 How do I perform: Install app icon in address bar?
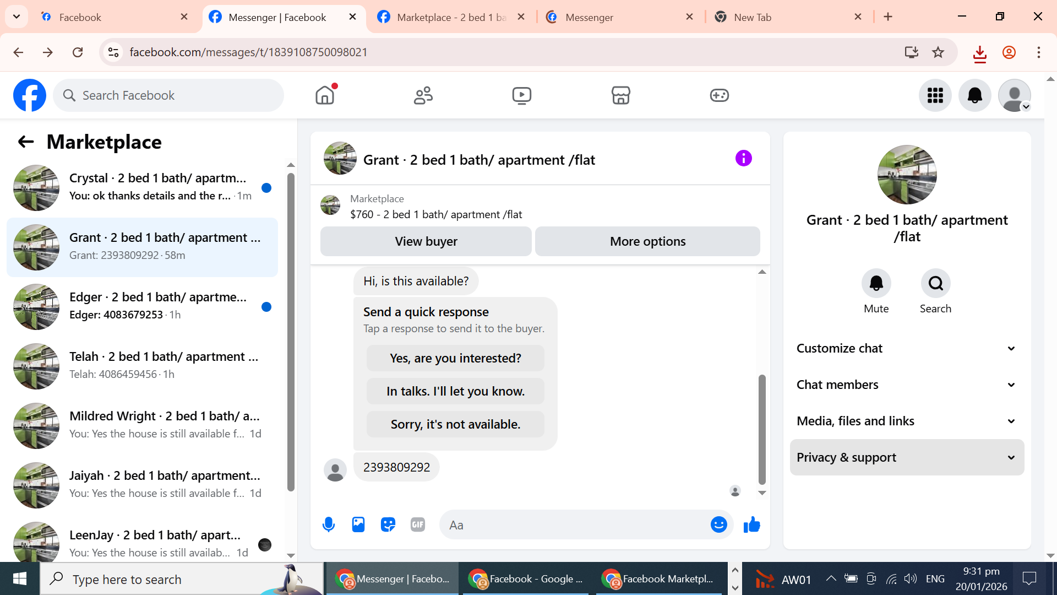coord(912,52)
